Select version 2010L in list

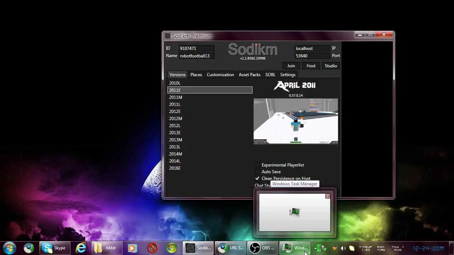(x=210, y=83)
